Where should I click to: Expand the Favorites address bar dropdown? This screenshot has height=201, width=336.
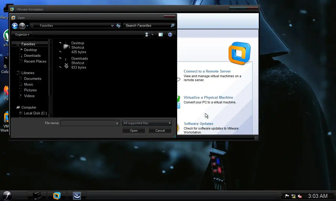(x=112, y=25)
